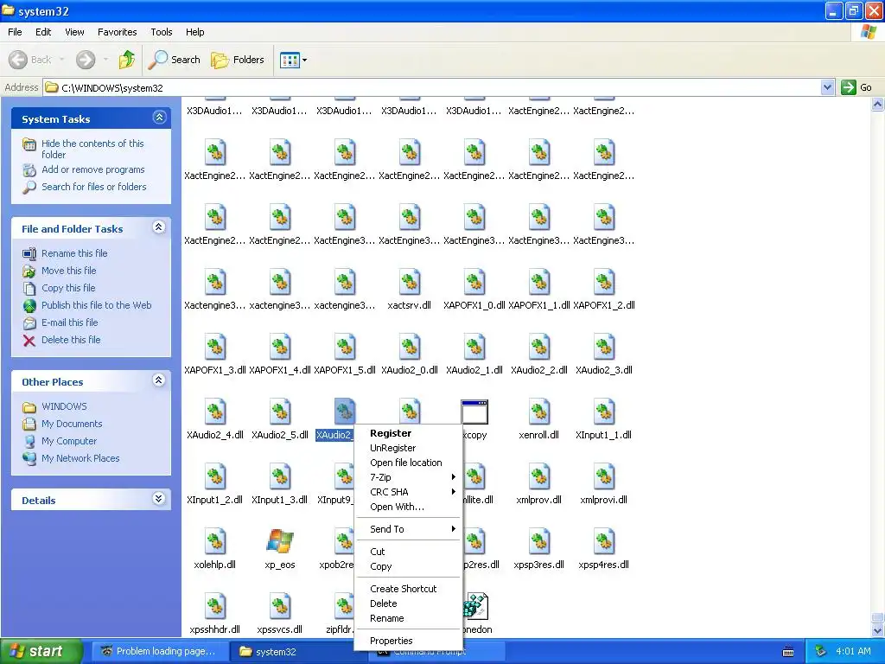Expand the 7-Zip submenu

[x=408, y=477]
